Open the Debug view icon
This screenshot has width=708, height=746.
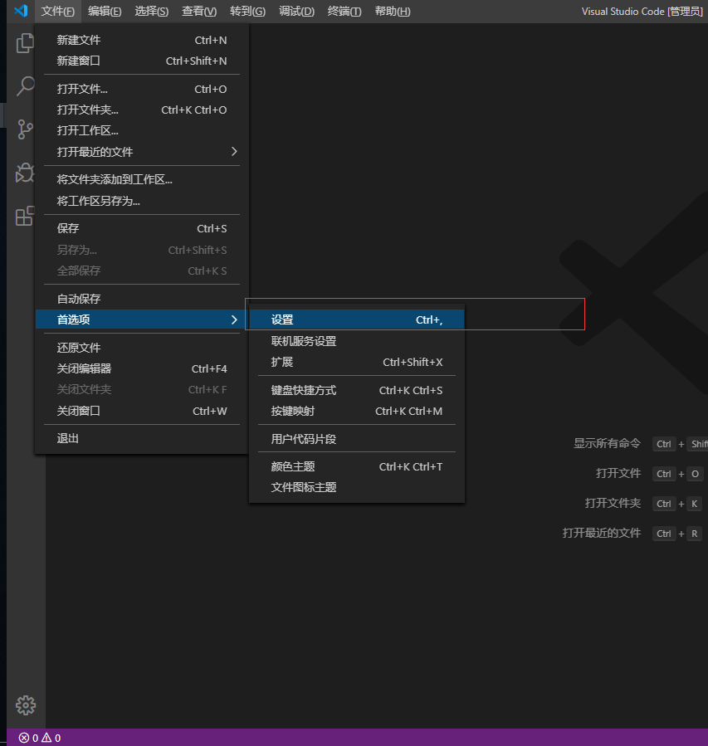pyautogui.click(x=25, y=173)
